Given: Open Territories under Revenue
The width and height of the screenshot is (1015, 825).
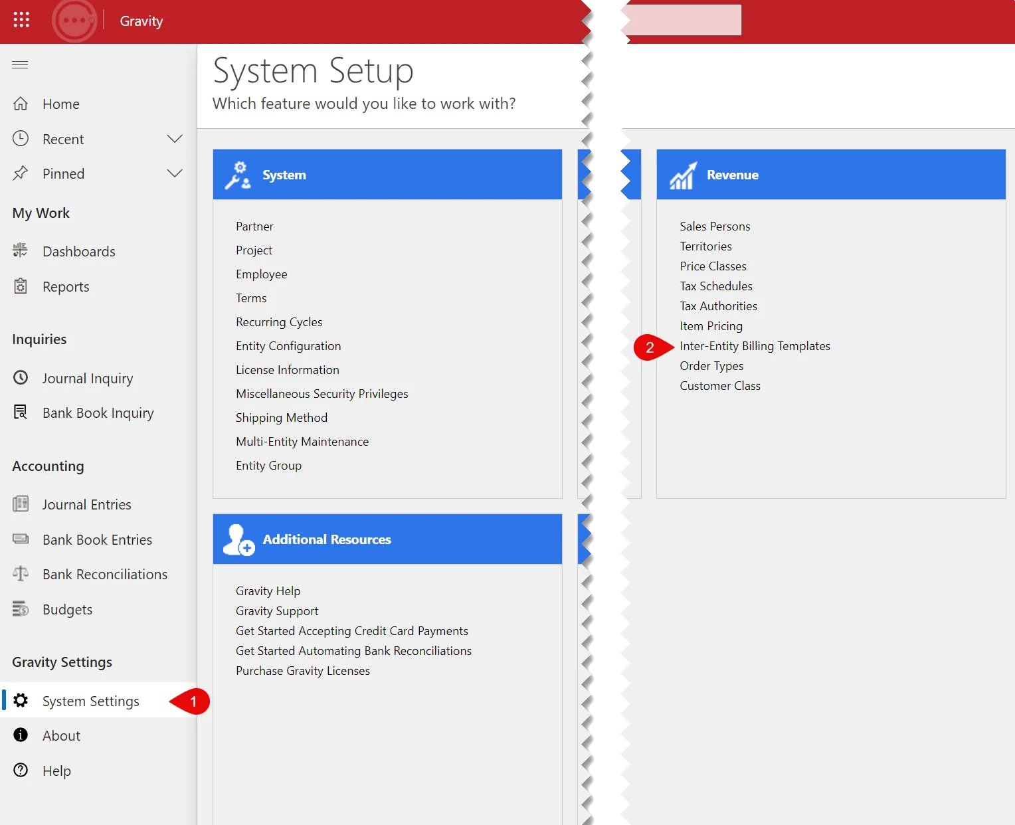Looking at the screenshot, I should pyautogui.click(x=705, y=246).
